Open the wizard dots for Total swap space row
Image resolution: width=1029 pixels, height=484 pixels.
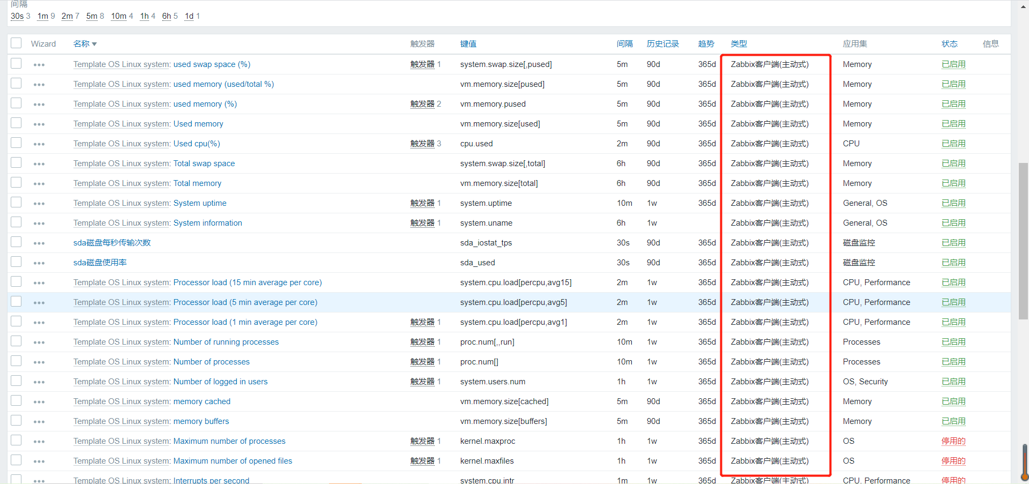[x=39, y=163]
